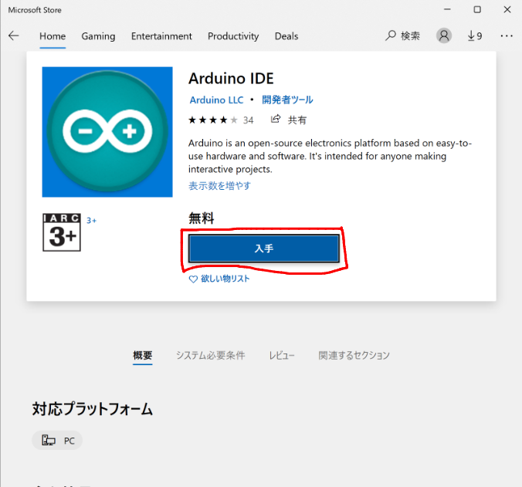Click the 3+ age rating link
The image size is (522, 487).
pos(91,221)
